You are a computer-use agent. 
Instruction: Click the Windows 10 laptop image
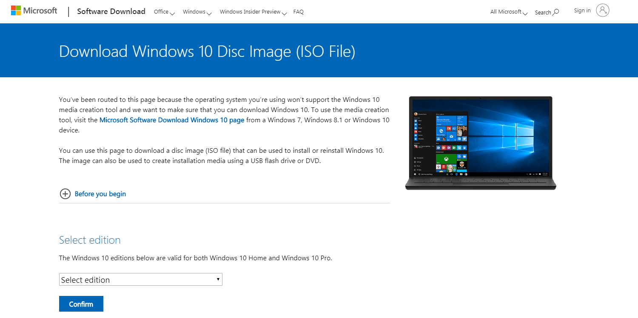click(481, 143)
